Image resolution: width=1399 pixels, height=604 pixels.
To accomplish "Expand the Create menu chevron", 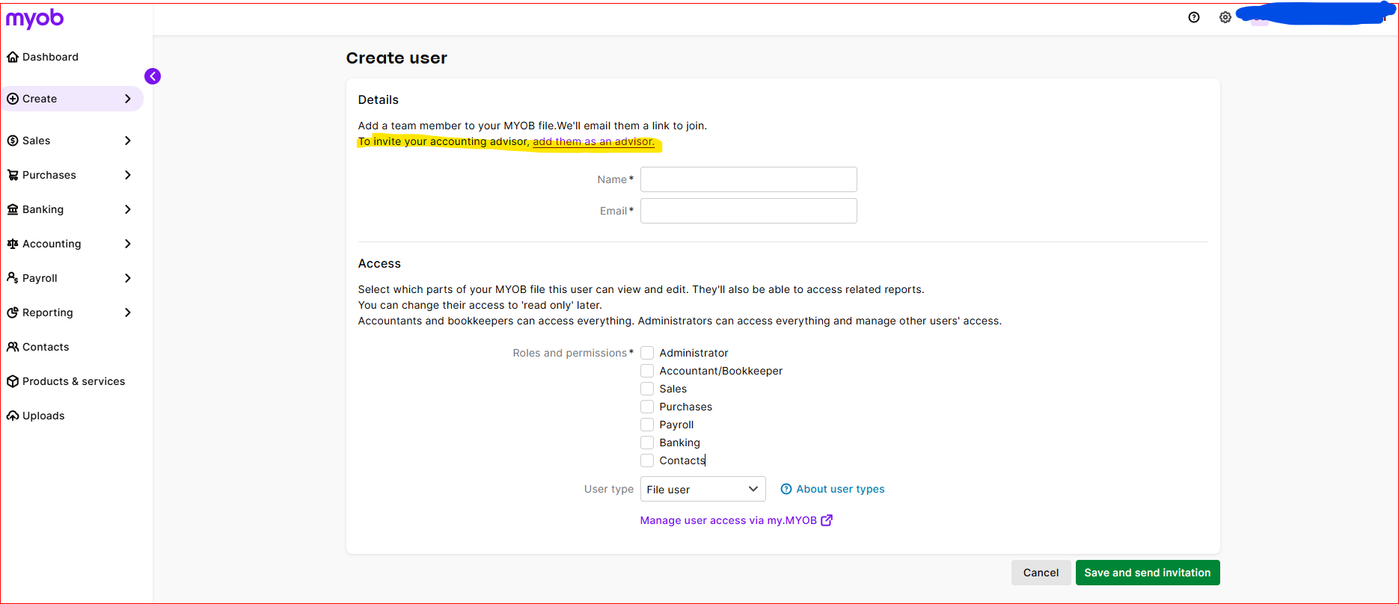I will [128, 99].
